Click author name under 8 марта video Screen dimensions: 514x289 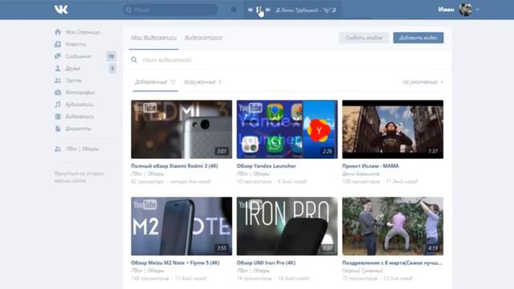pos(362,271)
